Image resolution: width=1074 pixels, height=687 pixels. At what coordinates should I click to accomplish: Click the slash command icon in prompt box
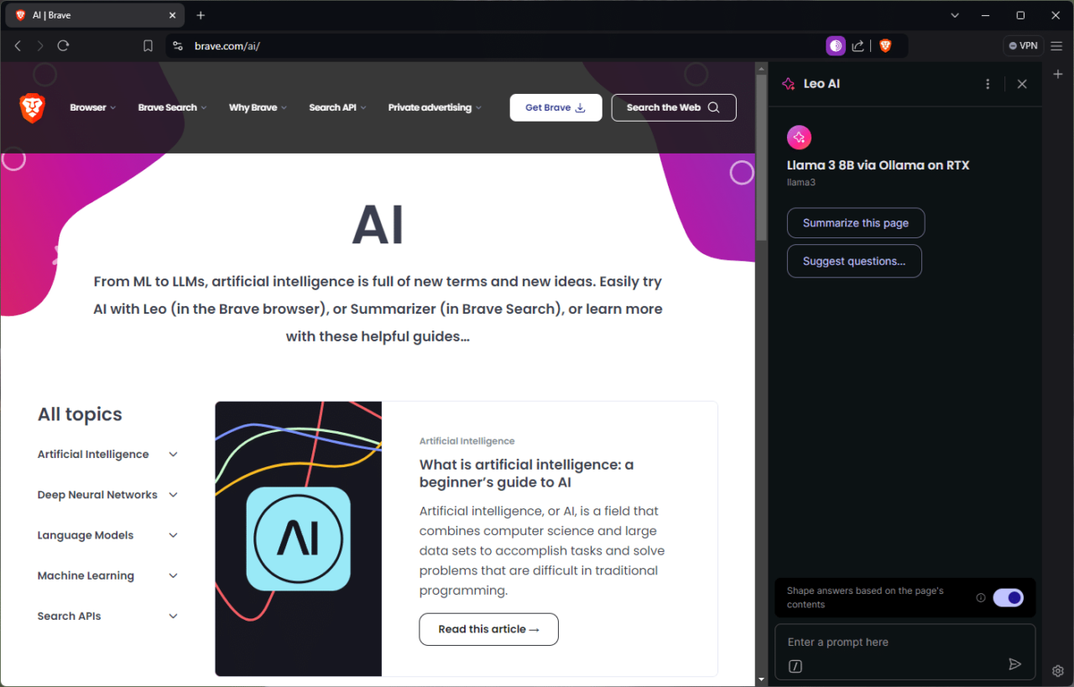pos(795,666)
